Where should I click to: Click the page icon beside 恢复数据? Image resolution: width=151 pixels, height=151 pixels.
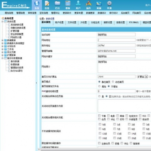[9, 64]
